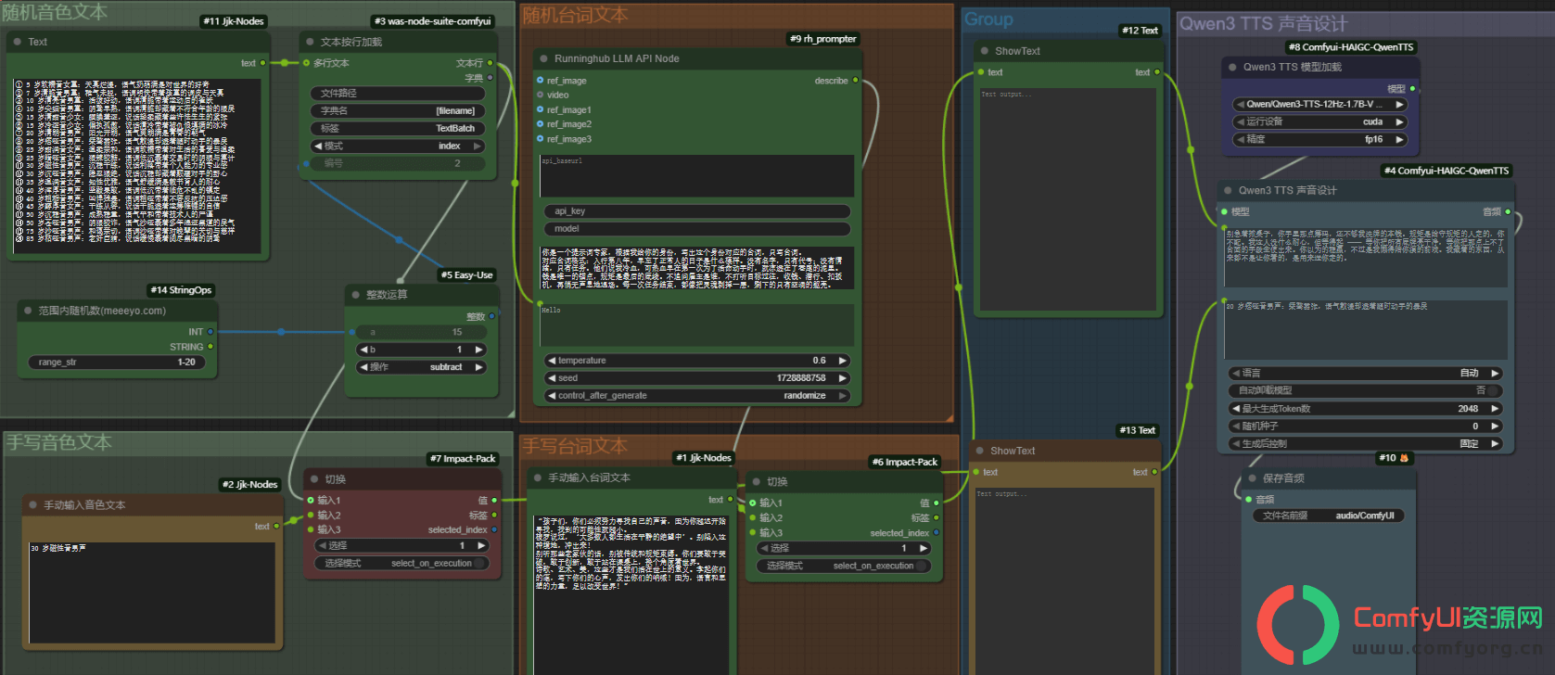
Task: Click the 字典 output port on 文本按行加载
Action: pos(490,78)
